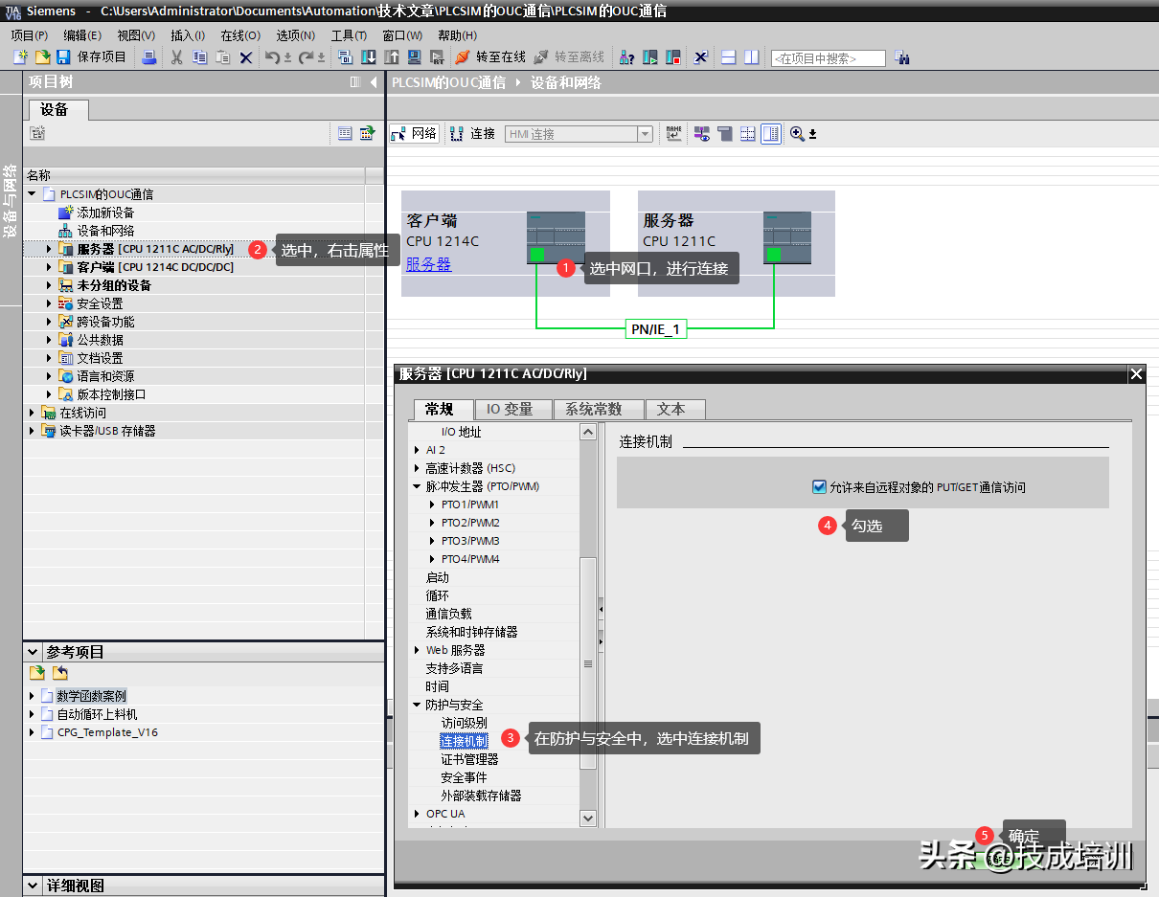Open the 设备与网络 vertical side tab
Image resolution: width=1159 pixels, height=897 pixels.
pyautogui.click(x=10, y=201)
